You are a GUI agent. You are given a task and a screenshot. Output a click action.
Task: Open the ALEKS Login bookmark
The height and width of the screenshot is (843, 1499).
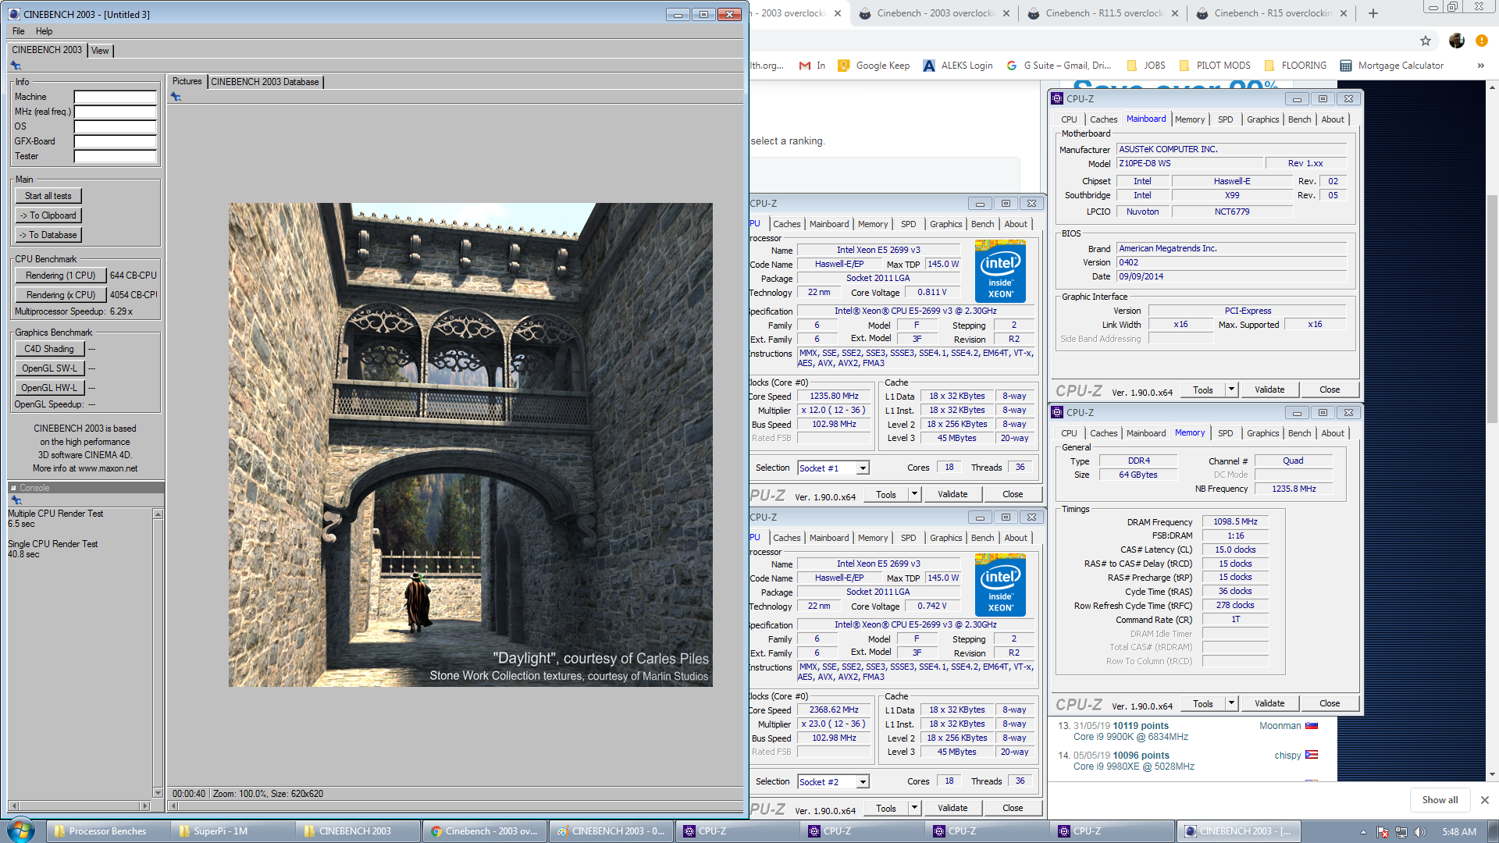click(958, 66)
